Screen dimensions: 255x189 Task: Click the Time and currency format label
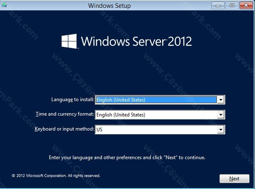[65, 114]
